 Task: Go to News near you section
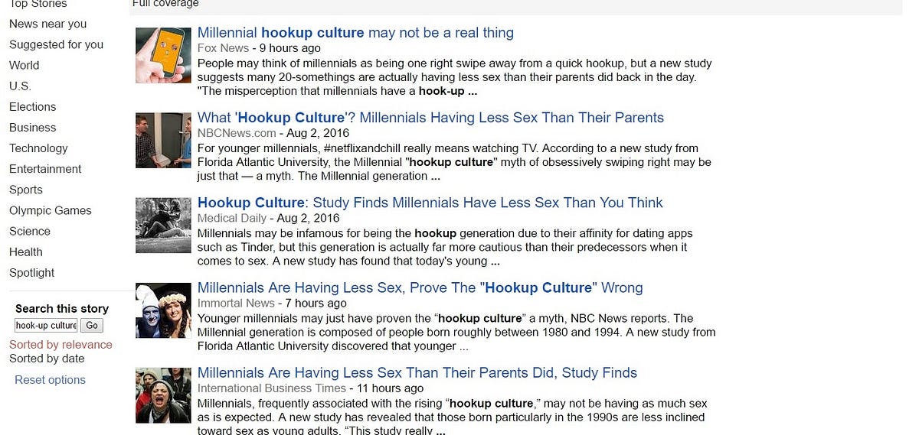tap(47, 24)
